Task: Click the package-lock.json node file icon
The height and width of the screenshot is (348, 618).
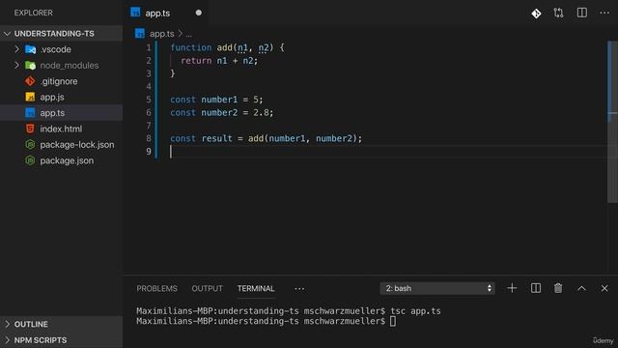Action: (x=30, y=144)
